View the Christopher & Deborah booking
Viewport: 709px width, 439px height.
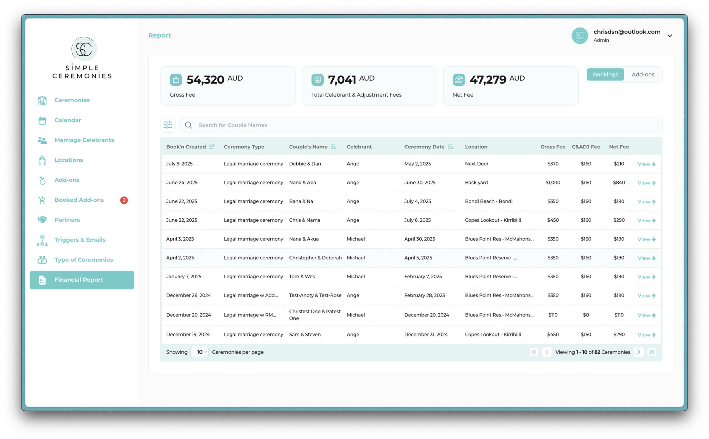click(x=647, y=259)
